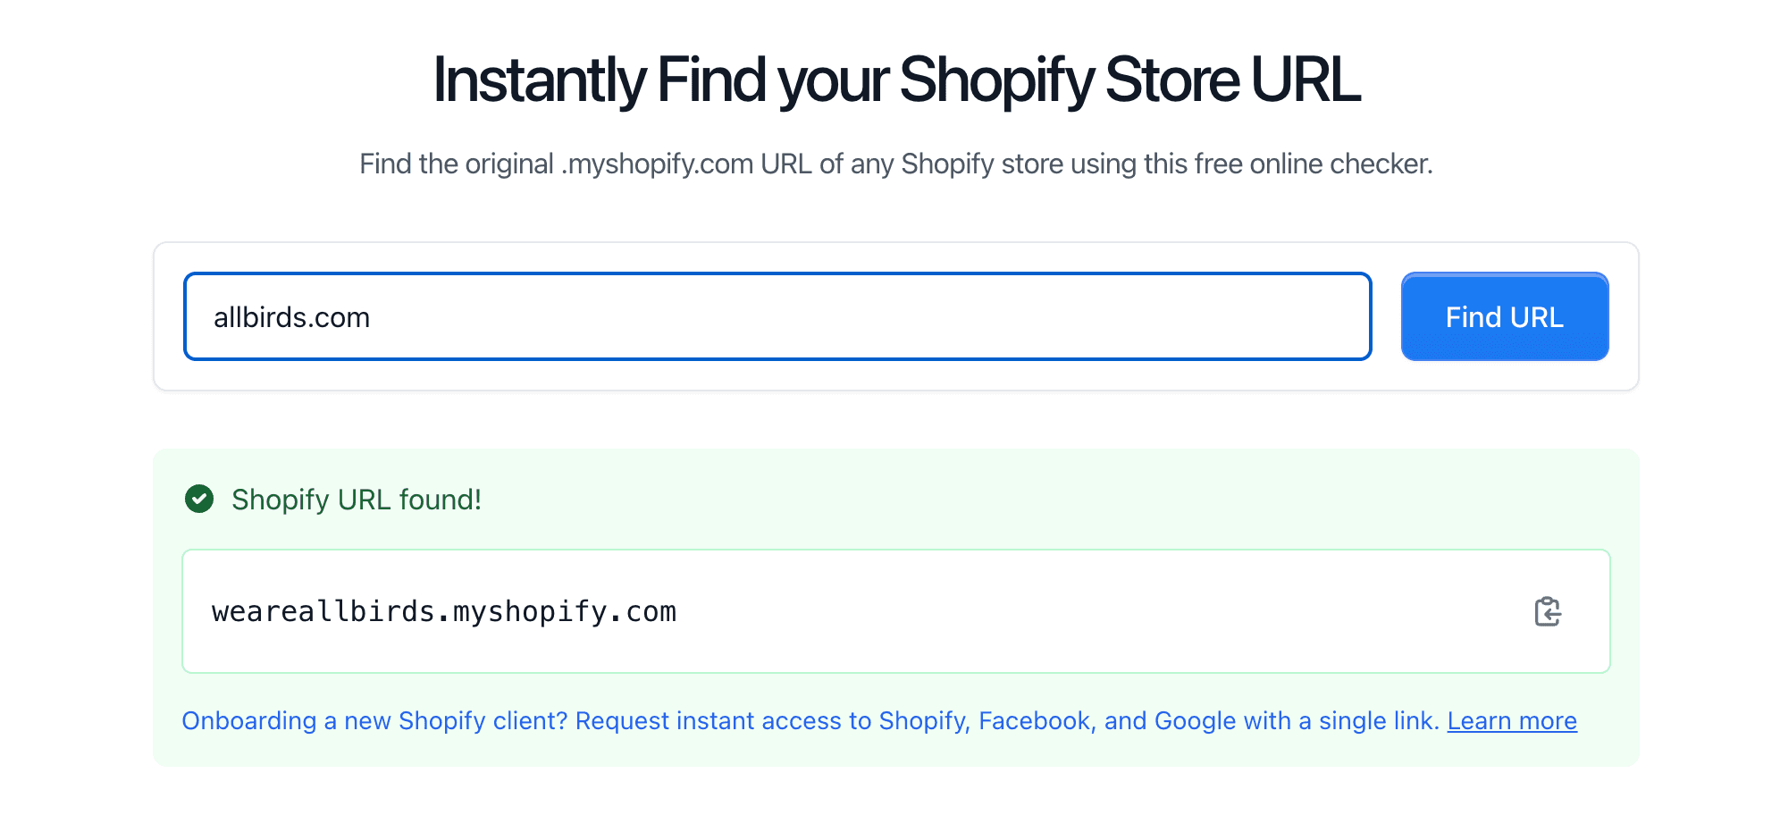Click the copy to clipboard icon

(1547, 612)
